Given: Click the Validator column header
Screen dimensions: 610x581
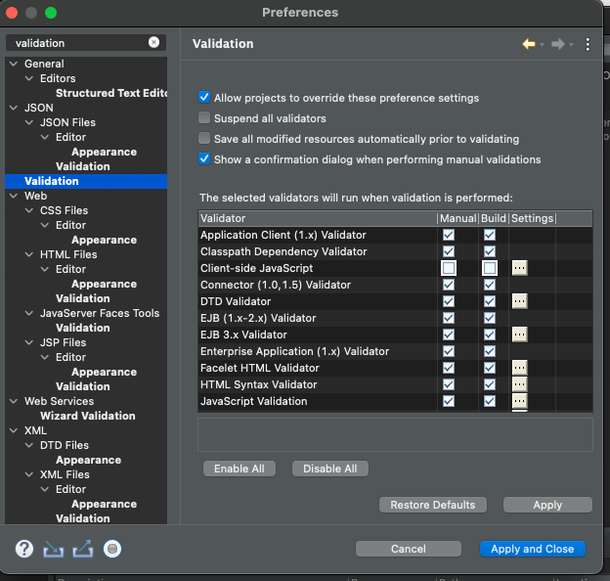Looking at the screenshot, I should (x=318, y=218).
